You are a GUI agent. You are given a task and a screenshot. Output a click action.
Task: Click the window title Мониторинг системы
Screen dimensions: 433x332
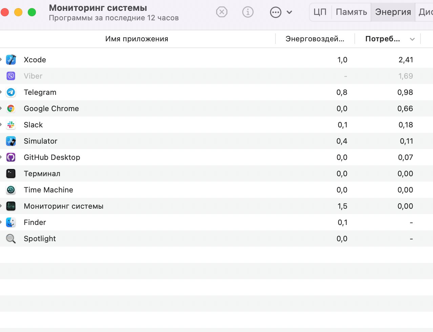pyautogui.click(x=98, y=8)
